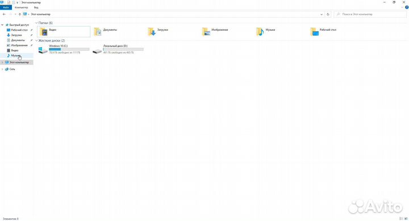Open the quick access toolbar customize dropdown
Screen dimensions: 409x221
point(17,3)
